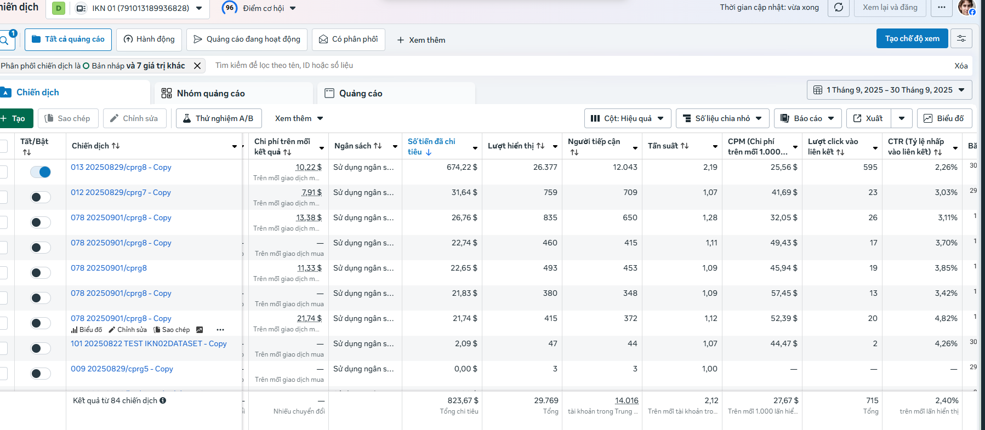Toggle on the 009 20250829/cprg5 - Copy campaign
Image resolution: width=985 pixels, height=430 pixels.
(x=41, y=374)
